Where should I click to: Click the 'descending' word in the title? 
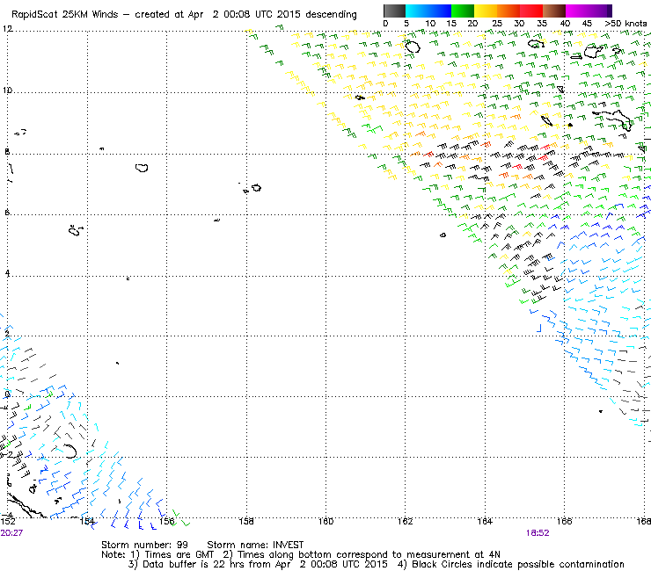coord(331,15)
